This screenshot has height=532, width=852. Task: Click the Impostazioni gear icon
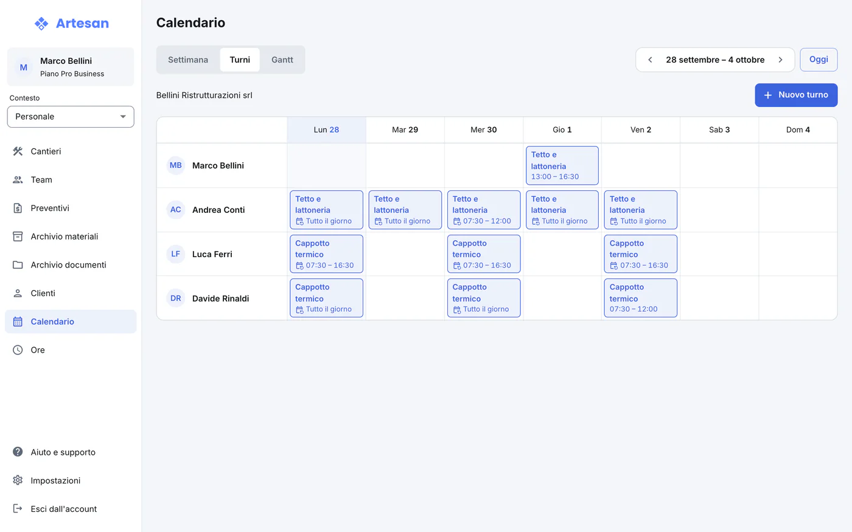point(18,480)
